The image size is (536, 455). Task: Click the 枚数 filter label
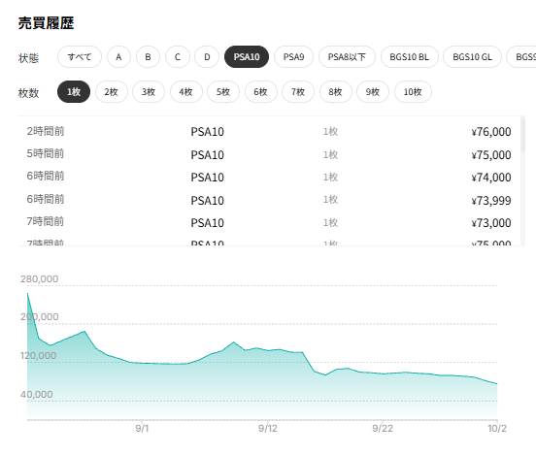pyautogui.click(x=28, y=93)
